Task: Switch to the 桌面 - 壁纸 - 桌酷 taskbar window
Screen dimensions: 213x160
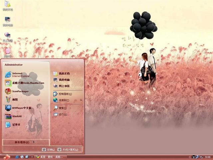Action: point(50,157)
